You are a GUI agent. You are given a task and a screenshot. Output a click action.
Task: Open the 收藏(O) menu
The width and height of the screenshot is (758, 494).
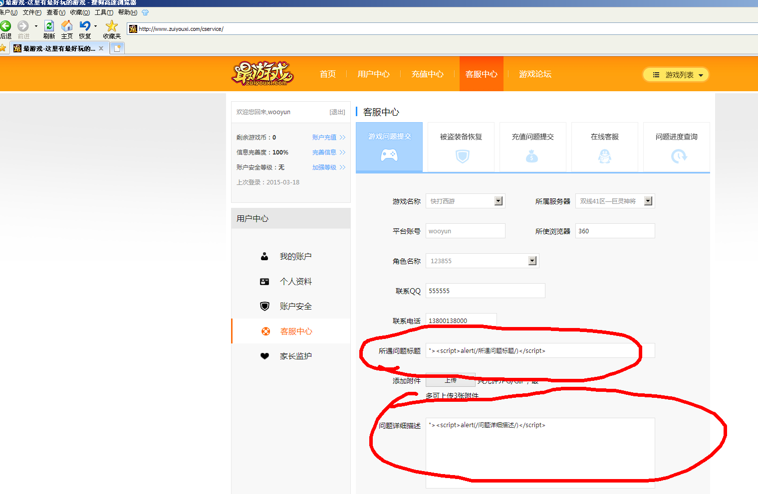(x=80, y=12)
